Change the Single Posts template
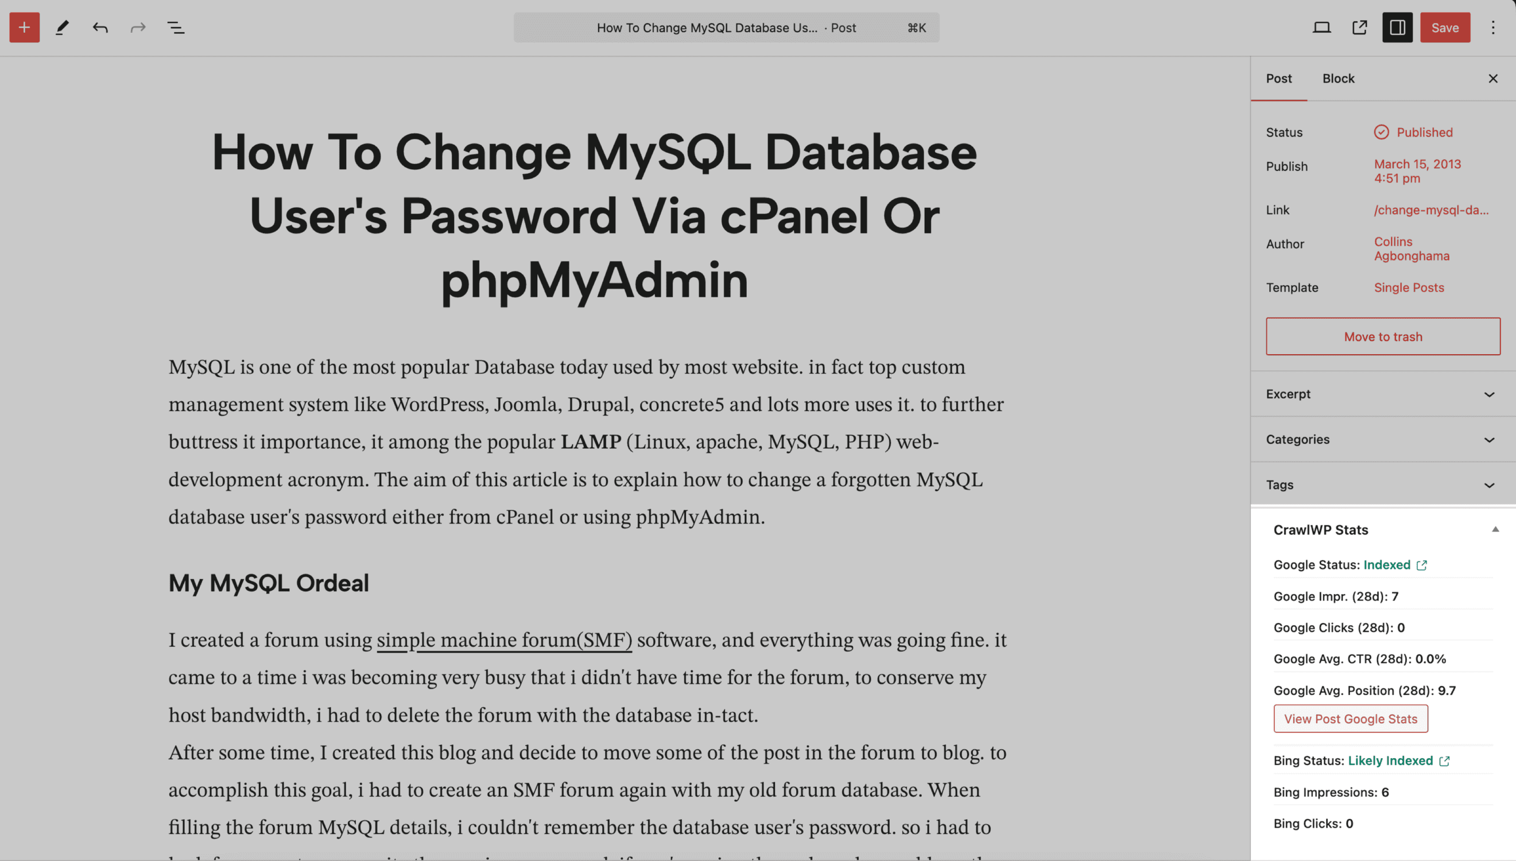 pyautogui.click(x=1409, y=288)
